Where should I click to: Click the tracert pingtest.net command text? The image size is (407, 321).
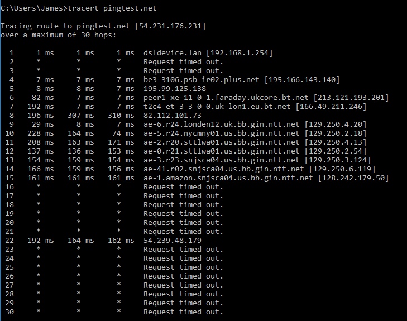coord(112,8)
